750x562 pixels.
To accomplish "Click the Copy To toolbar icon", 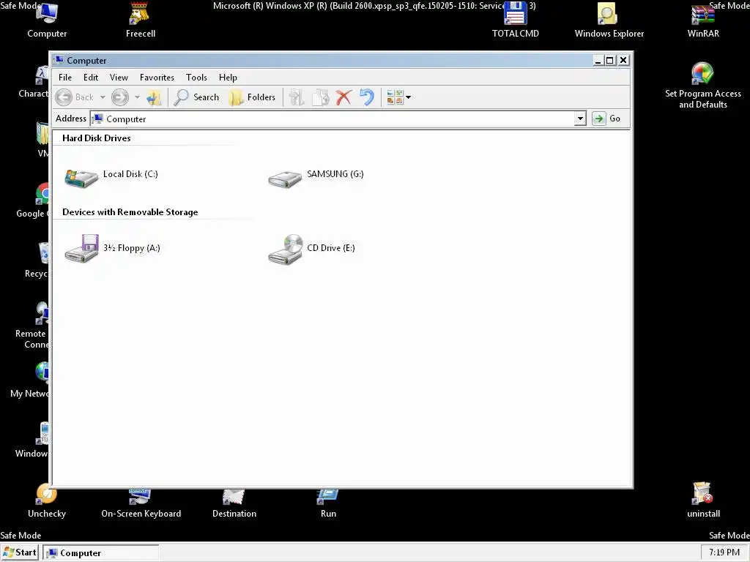I will tap(321, 97).
